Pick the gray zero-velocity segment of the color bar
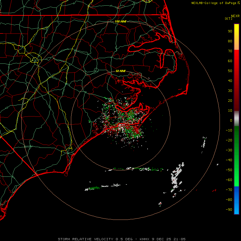This screenshot has height=241, width=241. click(236, 119)
